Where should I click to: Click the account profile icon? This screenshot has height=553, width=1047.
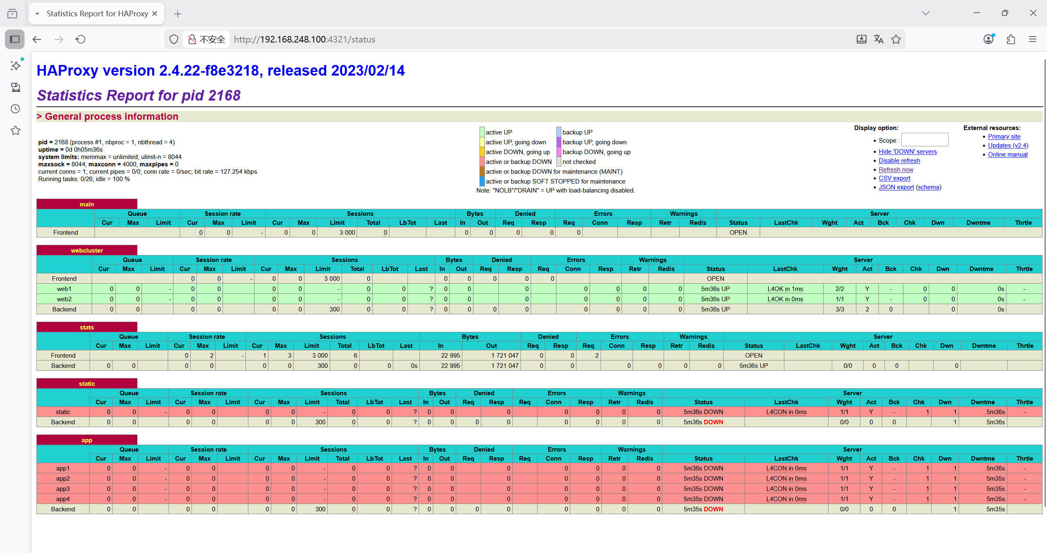coord(988,39)
